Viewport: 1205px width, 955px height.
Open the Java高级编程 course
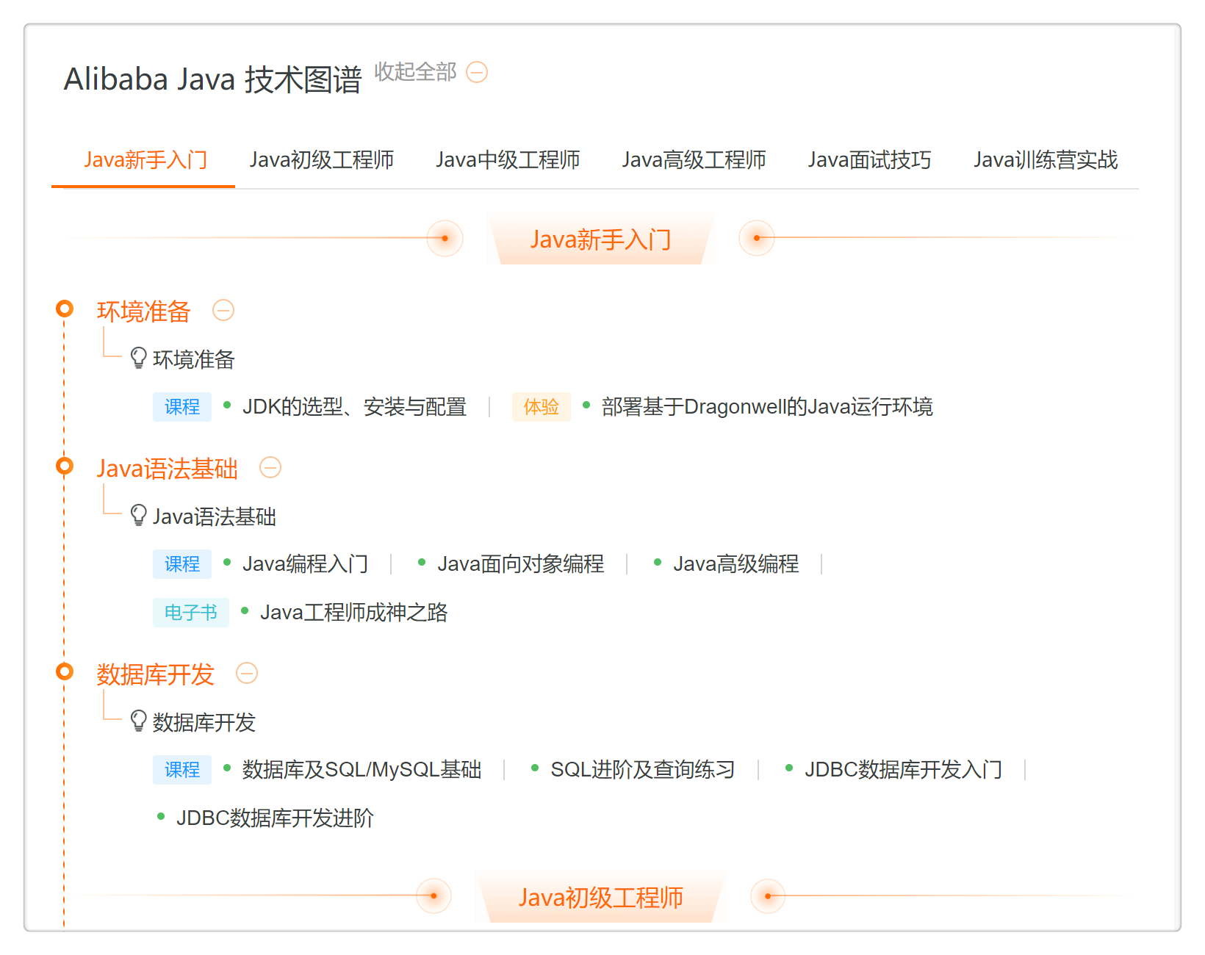[736, 563]
